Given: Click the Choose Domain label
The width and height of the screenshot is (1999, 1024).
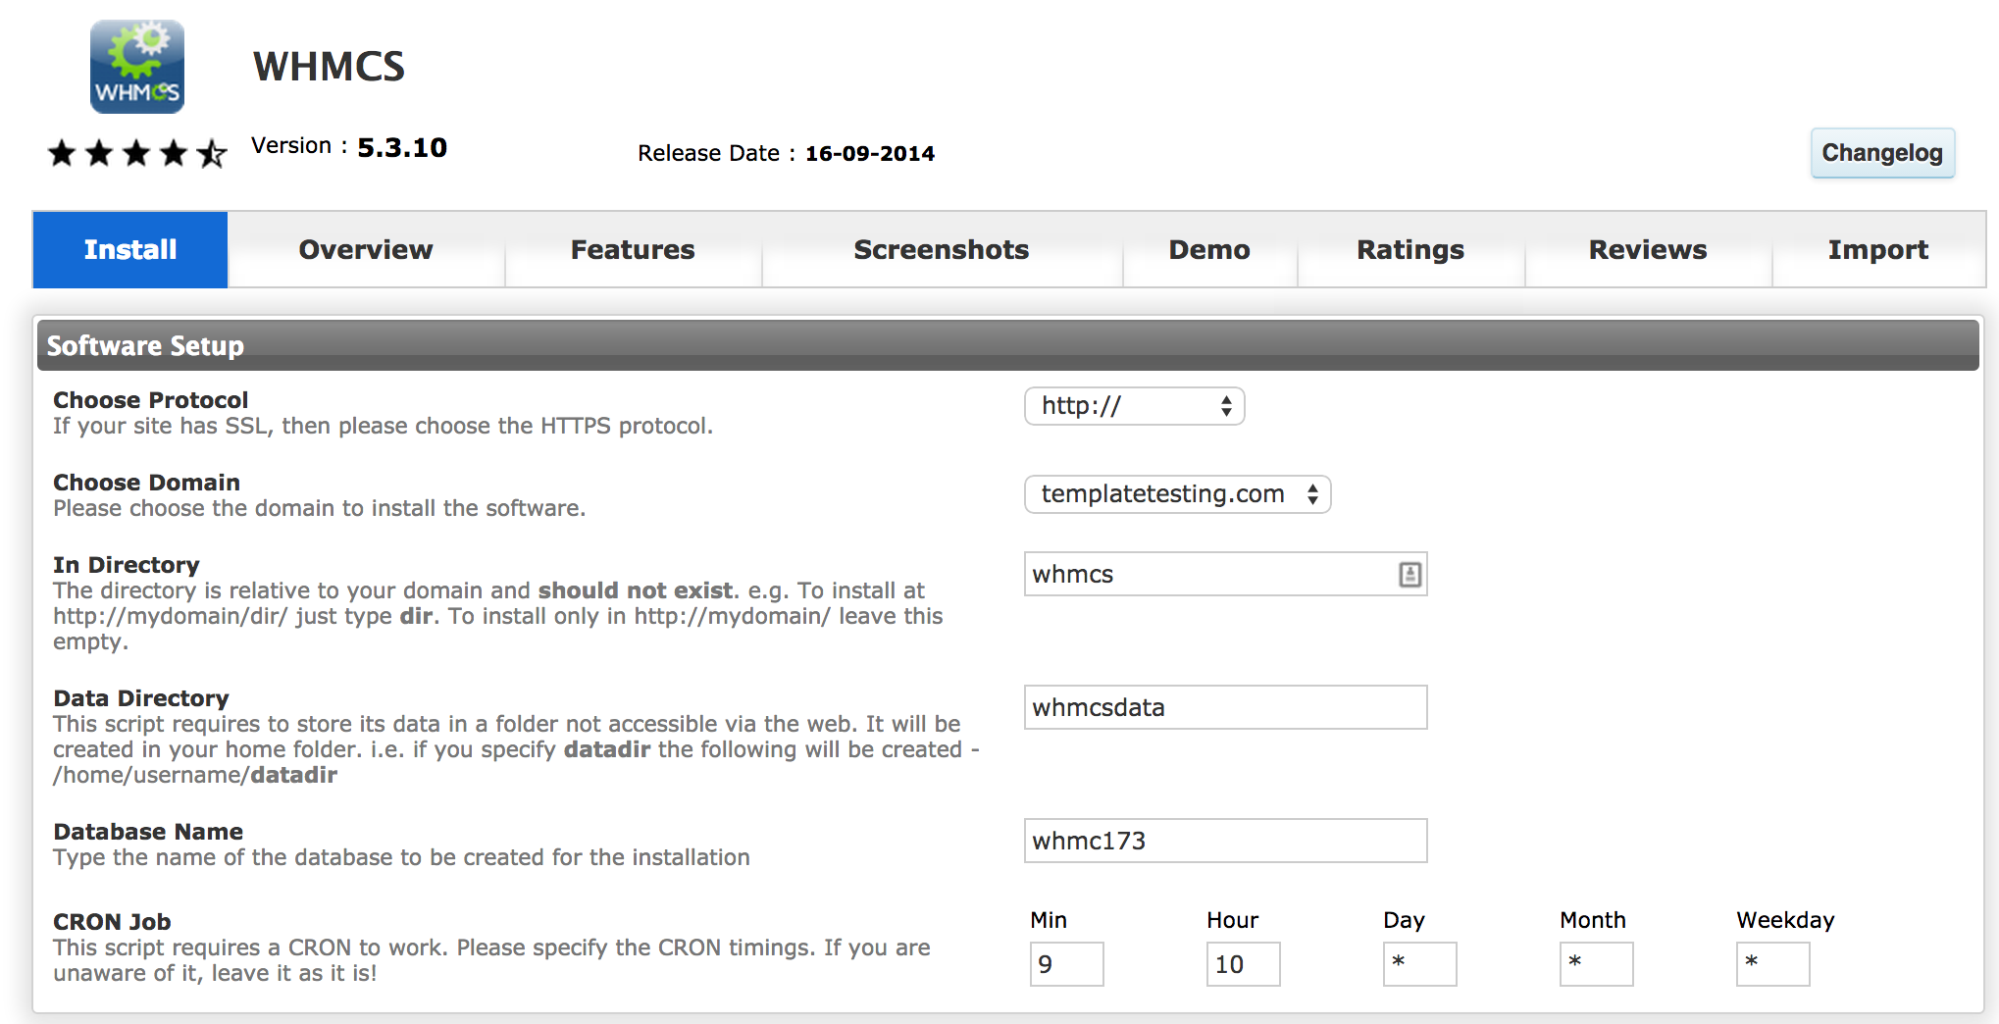Looking at the screenshot, I should click(x=146, y=483).
